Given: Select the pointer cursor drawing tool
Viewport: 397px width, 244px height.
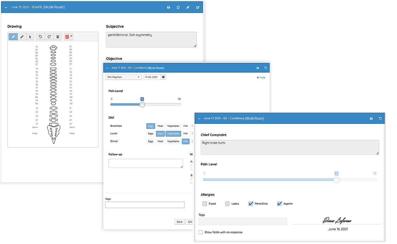Looking at the screenshot, I should tap(30, 37).
